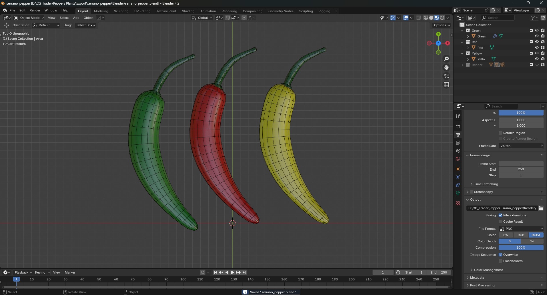
Task: Open Frame Rate 25 fps dropdown
Action: coord(521,146)
